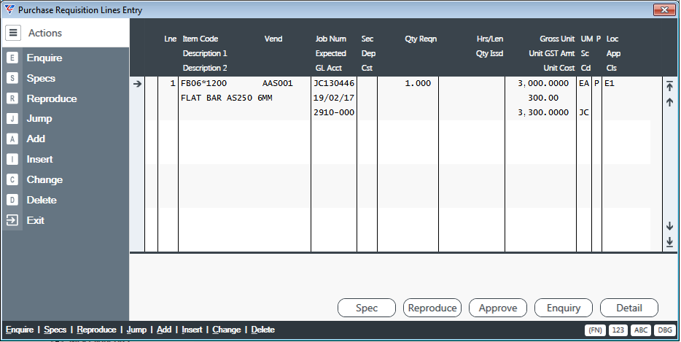This screenshot has height=342, width=681.
Task: Click the D key icon beside Delete
Action: (12, 200)
